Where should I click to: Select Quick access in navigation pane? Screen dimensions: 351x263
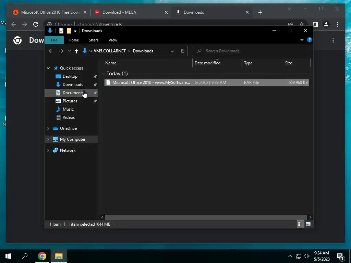71,68
